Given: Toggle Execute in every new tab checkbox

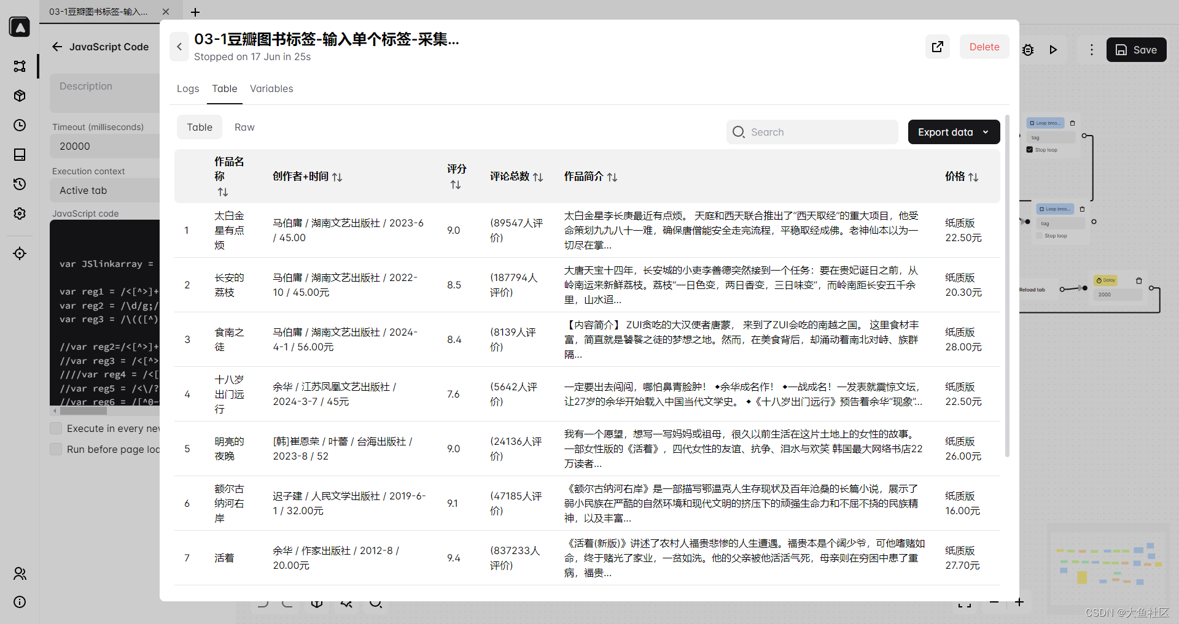Looking at the screenshot, I should tap(56, 428).
